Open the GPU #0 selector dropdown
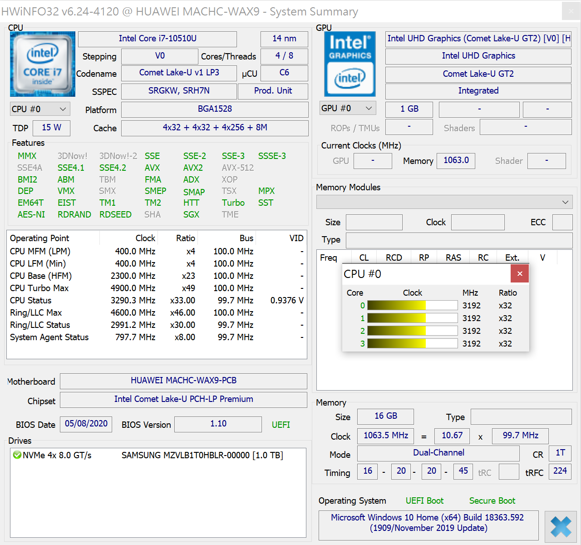 (347, 108)
